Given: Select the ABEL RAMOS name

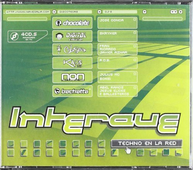Looking at the screenshot, I should (112, 87).
